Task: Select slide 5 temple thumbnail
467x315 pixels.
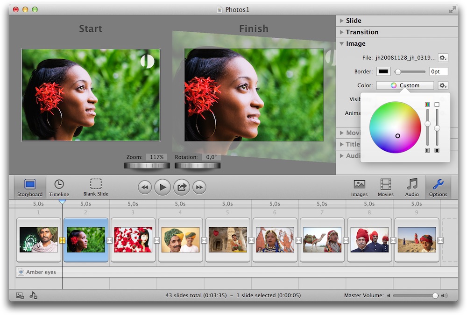Action: [x=227, y=240]
